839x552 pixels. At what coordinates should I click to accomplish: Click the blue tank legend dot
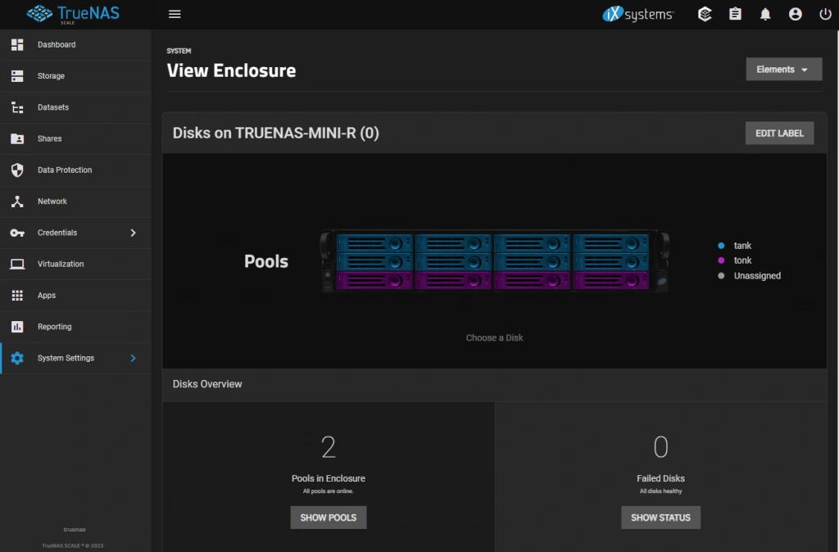coord(721,246)
